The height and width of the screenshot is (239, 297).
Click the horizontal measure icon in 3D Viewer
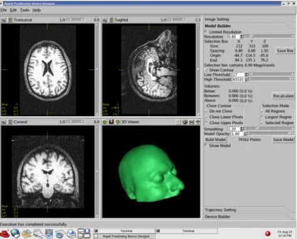tap(191, 122)
